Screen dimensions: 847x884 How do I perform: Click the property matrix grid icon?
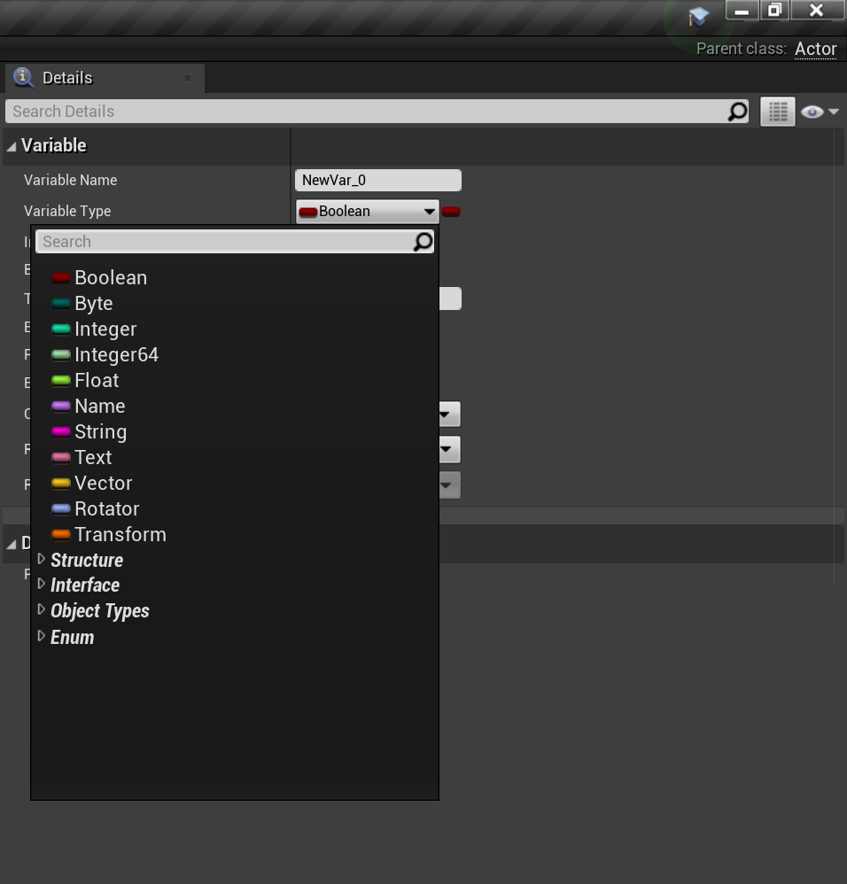click(x=777, y=112)
